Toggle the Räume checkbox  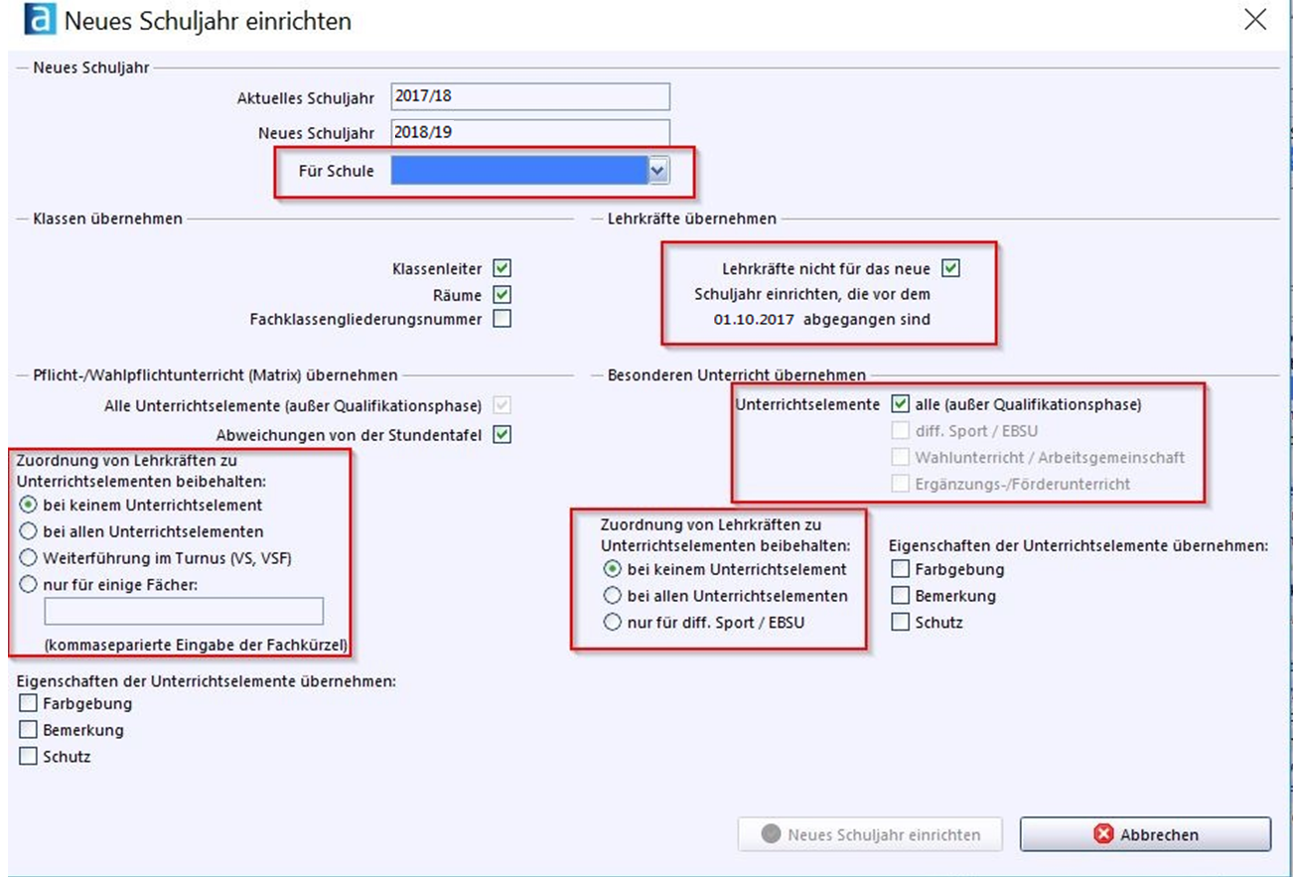tap(503, 294)
